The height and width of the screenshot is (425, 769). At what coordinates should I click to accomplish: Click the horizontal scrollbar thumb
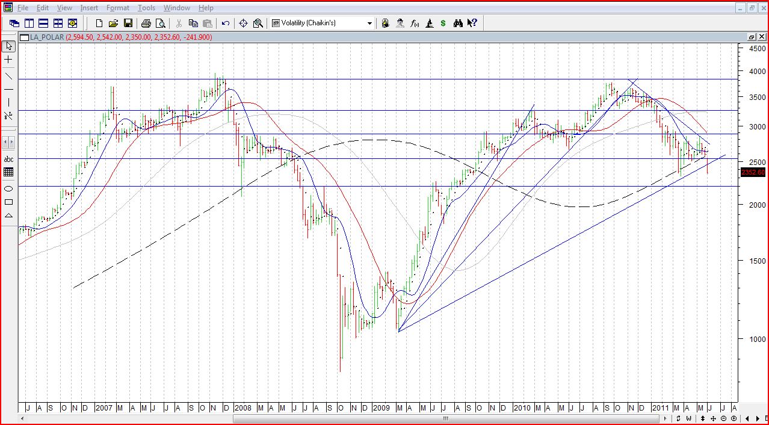point(446,418)
